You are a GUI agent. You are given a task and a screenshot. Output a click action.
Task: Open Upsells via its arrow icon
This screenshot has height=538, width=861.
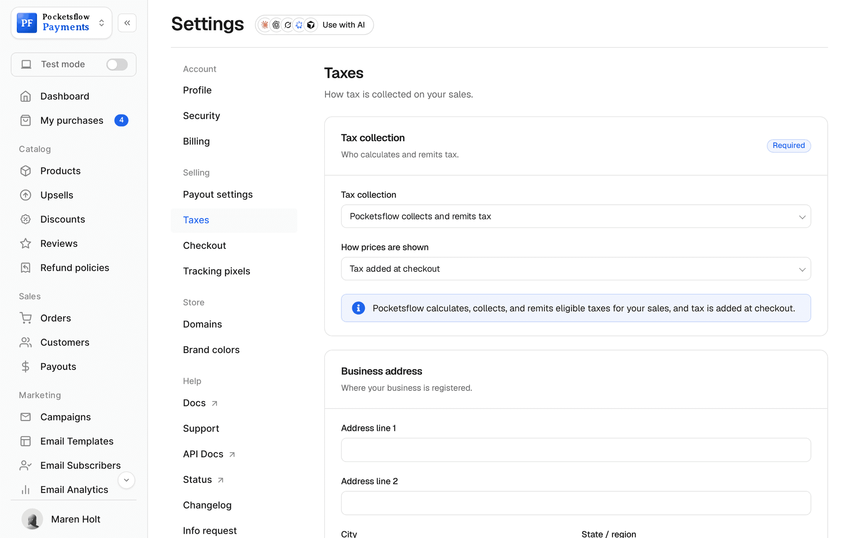(x=26, y=195)
